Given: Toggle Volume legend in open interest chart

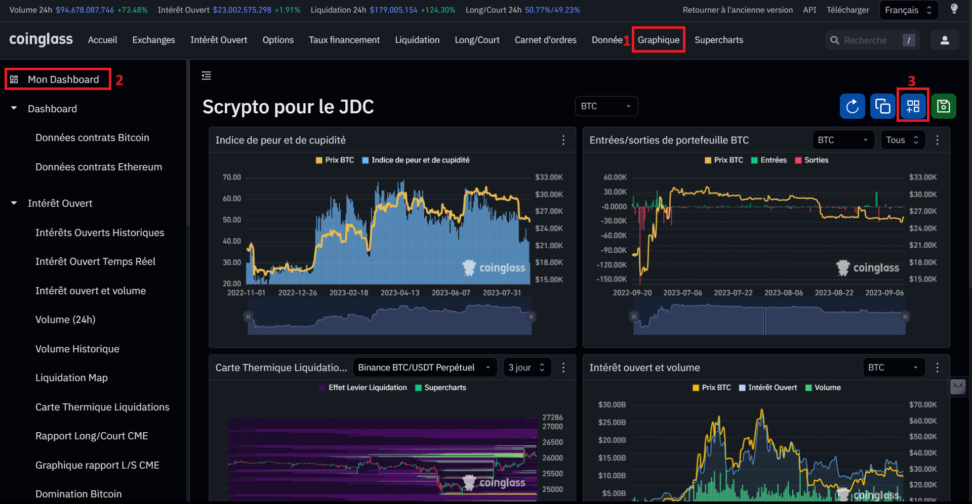Looking at the screenshot, I should click(823, 387).
